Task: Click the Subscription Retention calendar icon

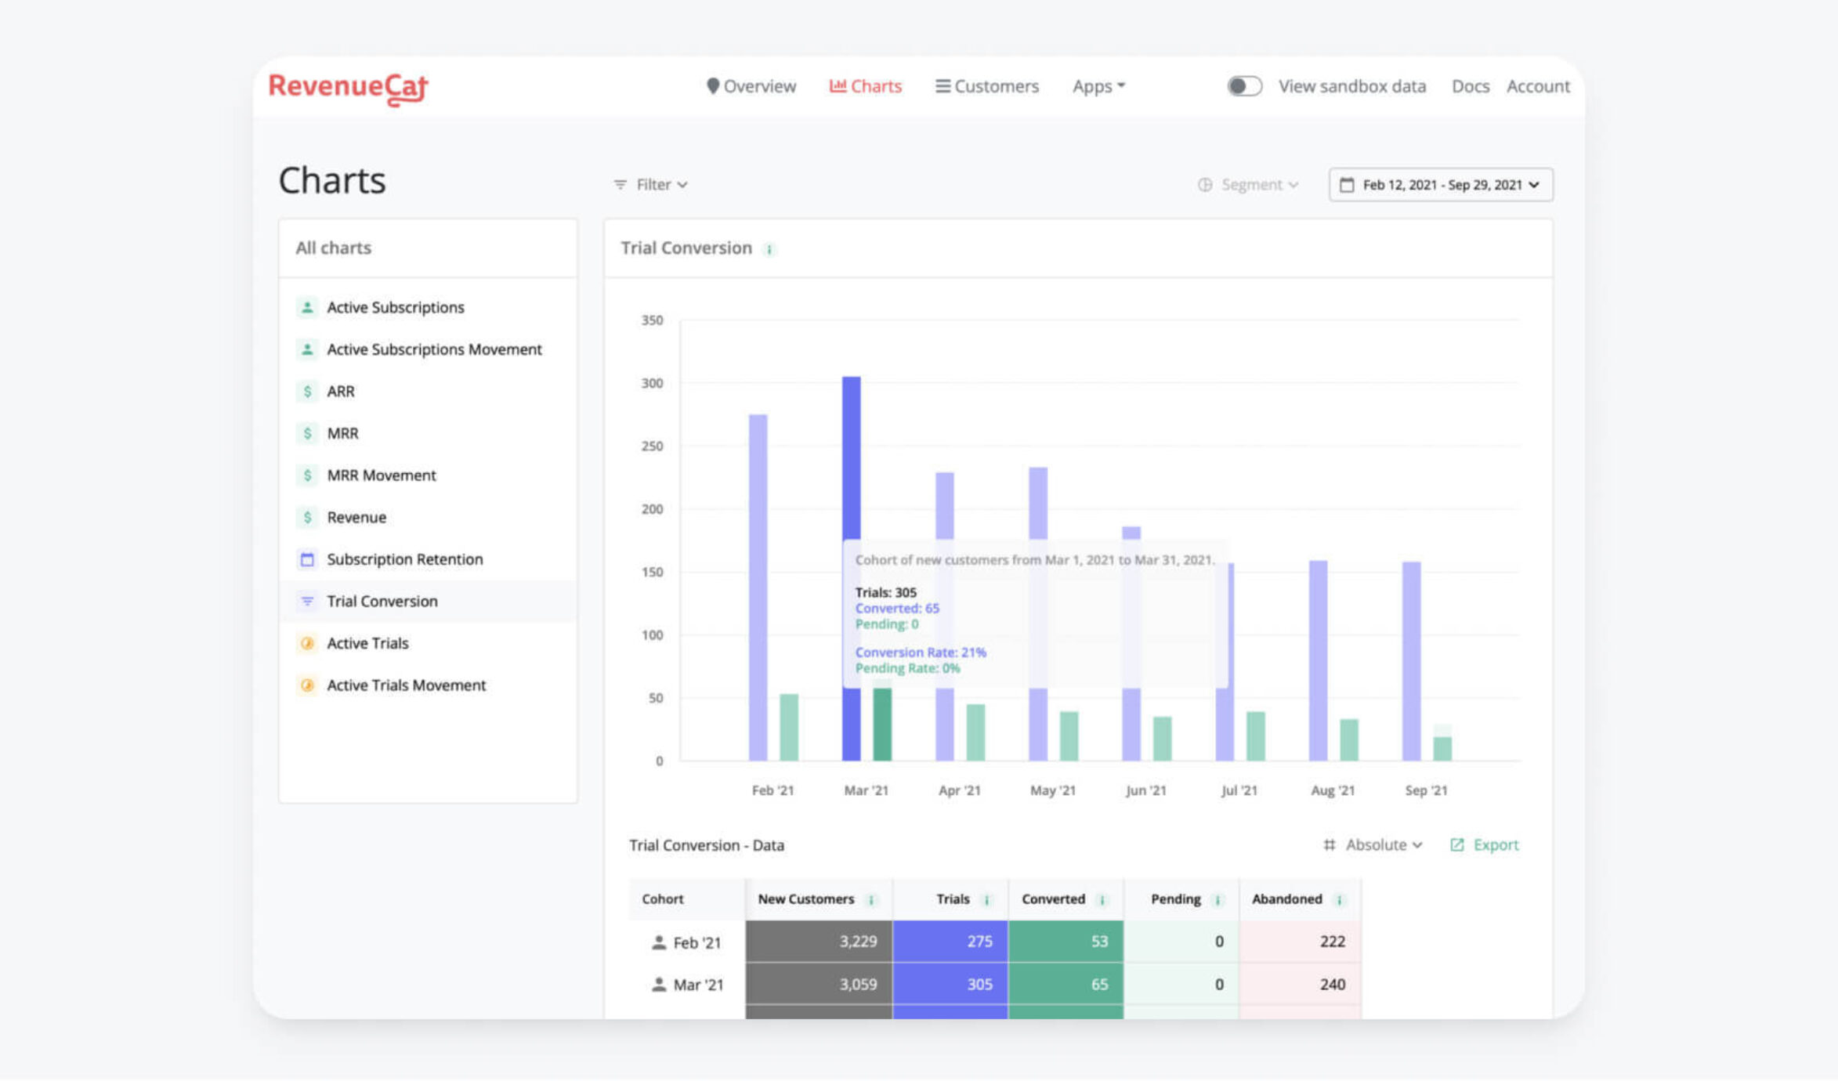Action: (x=306, y=559)
